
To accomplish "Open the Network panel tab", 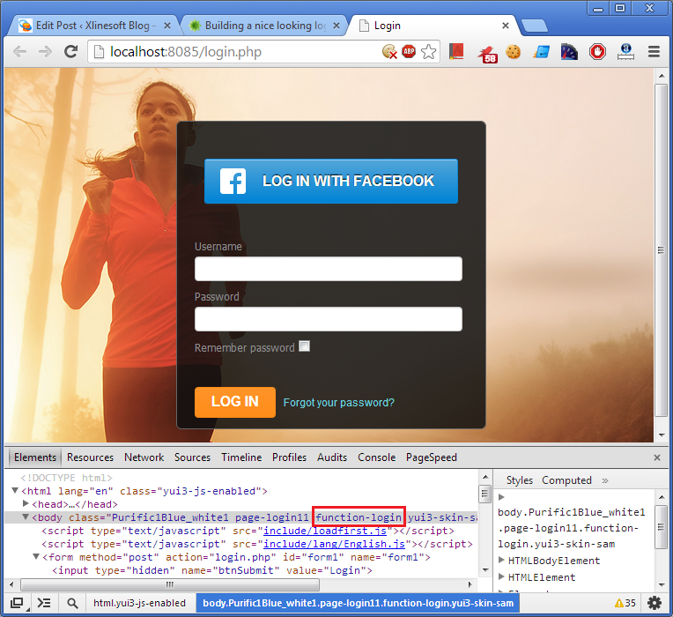I will coord(144,457).
